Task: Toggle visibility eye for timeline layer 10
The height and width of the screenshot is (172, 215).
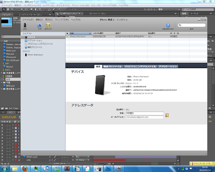Action: tap(2, 154)
